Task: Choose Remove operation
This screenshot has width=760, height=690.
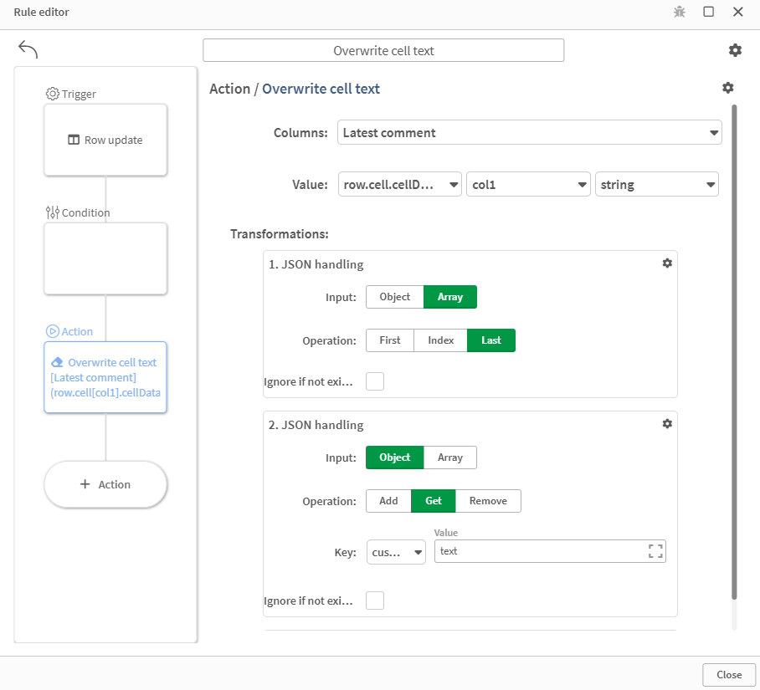Action: [488, 501]
